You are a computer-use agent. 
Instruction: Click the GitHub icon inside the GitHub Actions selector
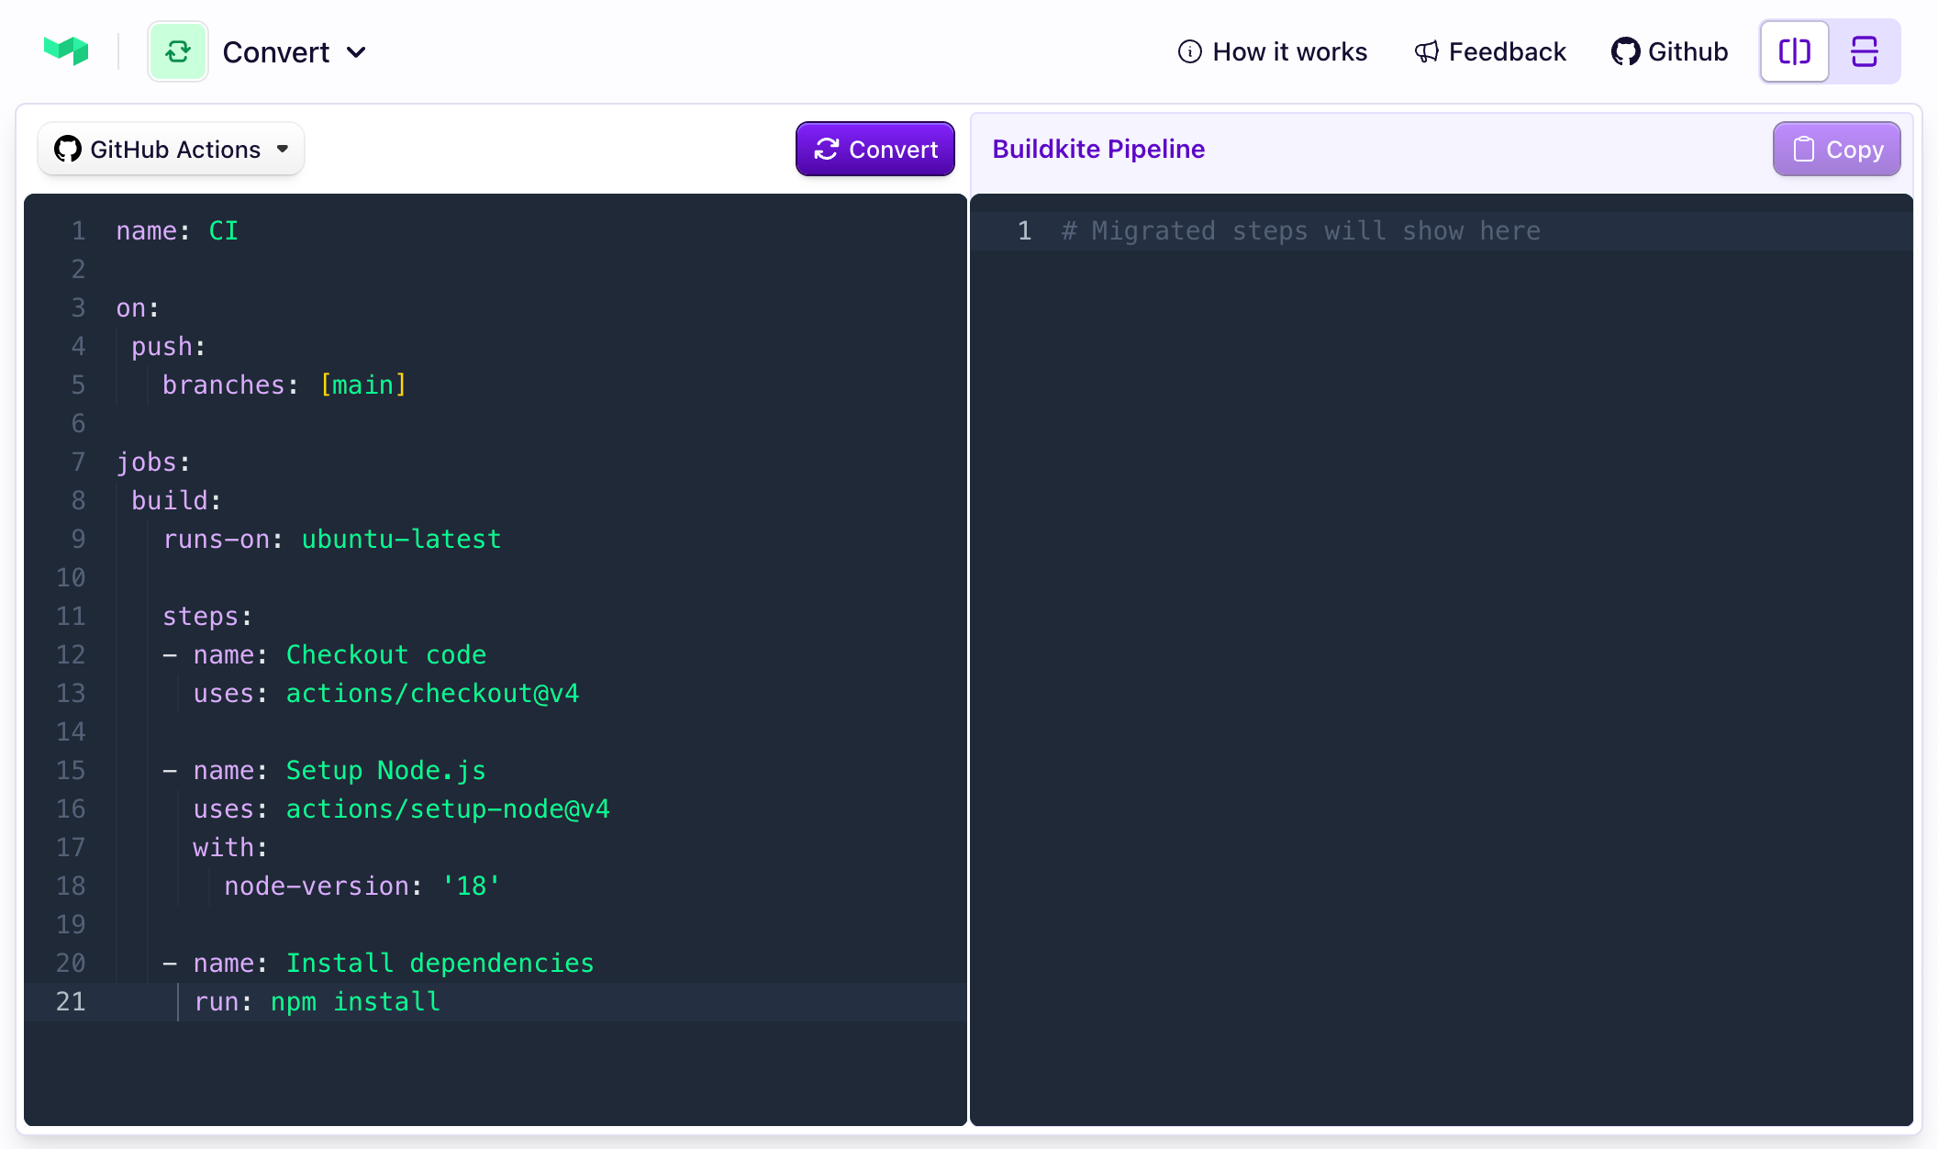click(67, 148)
